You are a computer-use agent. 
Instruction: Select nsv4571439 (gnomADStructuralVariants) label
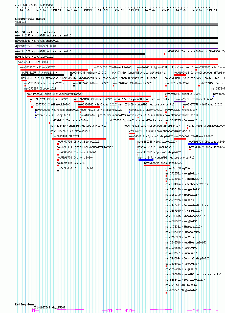(146, 104)
